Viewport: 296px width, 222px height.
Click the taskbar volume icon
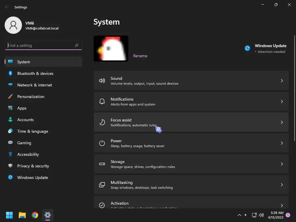point(261,215)
